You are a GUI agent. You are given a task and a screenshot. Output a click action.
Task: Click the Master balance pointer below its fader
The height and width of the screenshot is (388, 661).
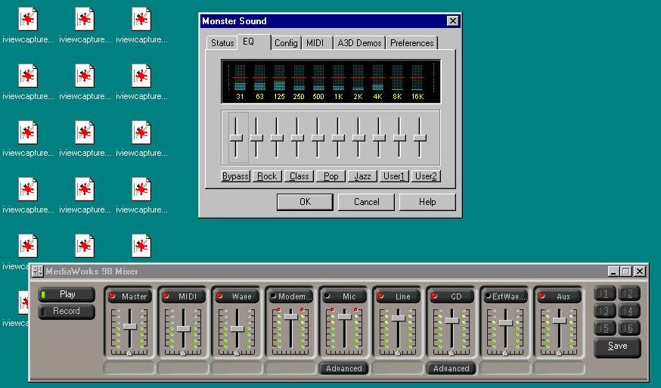(x=130, y=353)
